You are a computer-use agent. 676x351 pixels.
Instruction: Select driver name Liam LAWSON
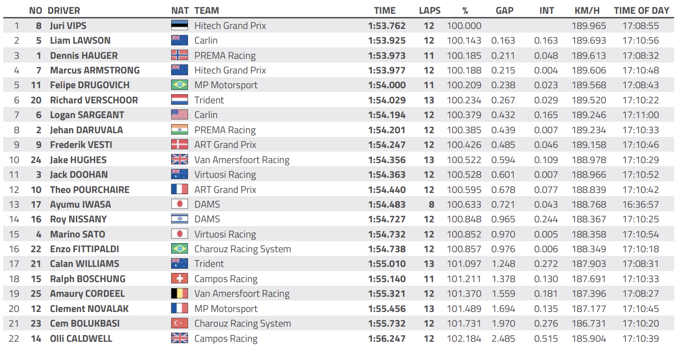click(80, 40)
